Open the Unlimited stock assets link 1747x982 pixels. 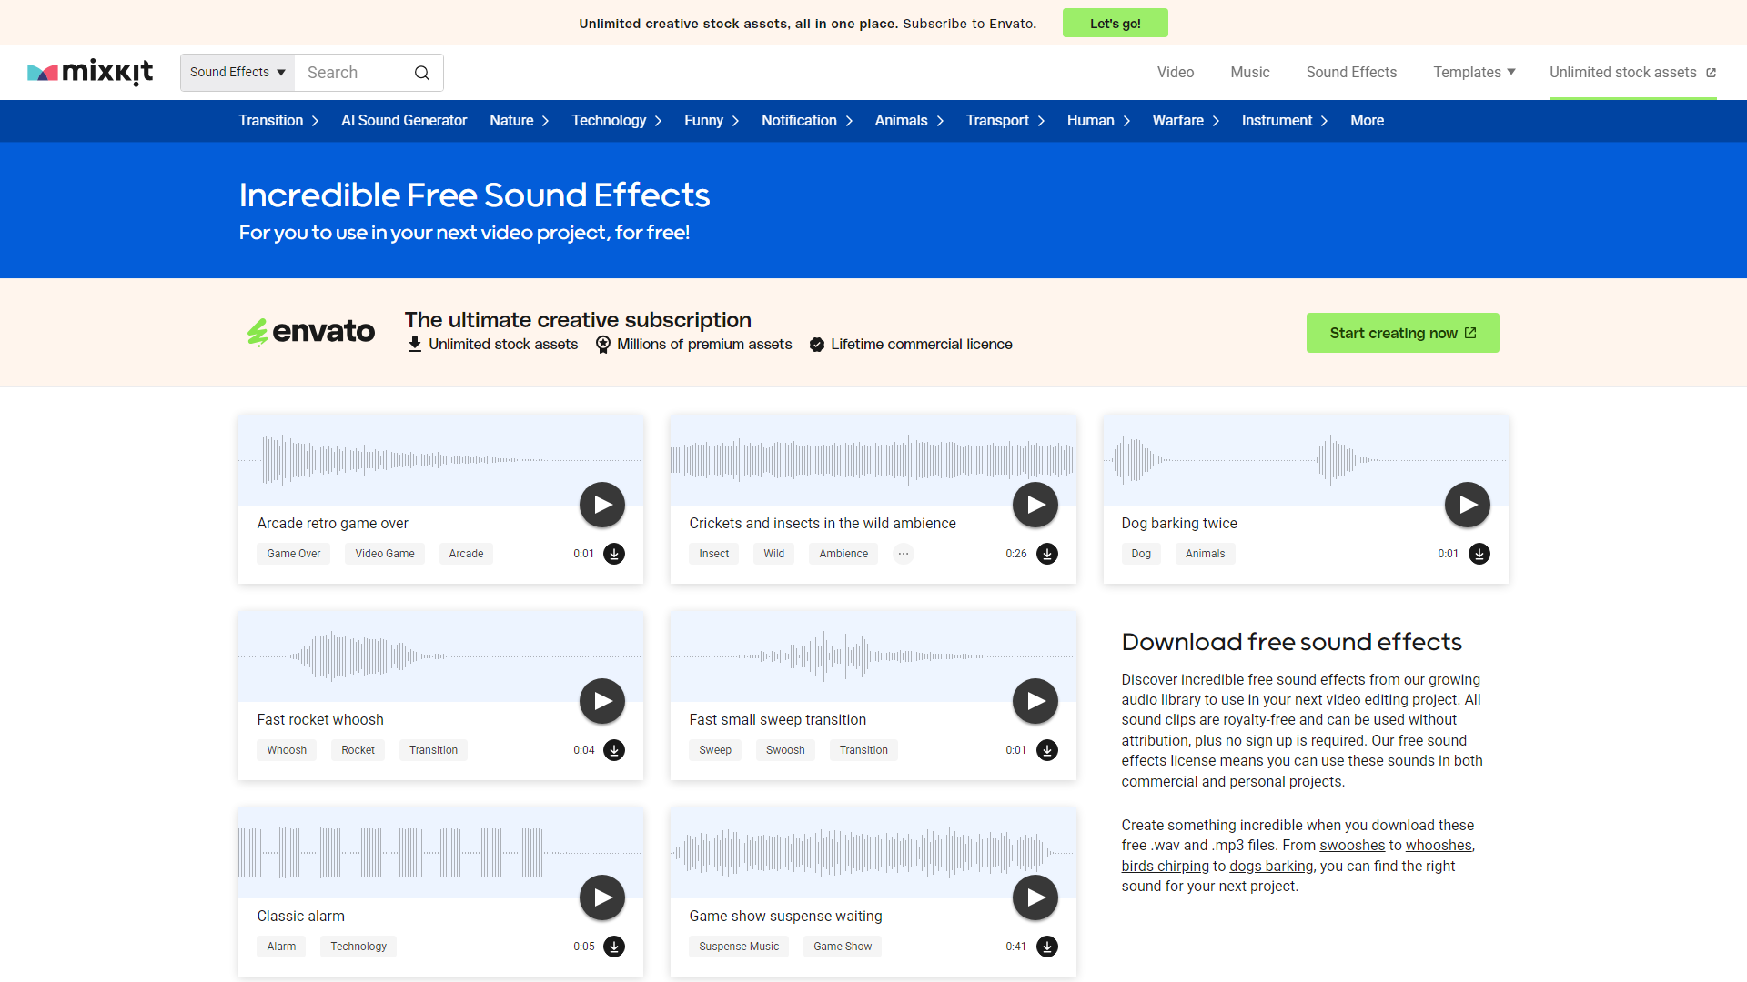(x=1632, y=72)
